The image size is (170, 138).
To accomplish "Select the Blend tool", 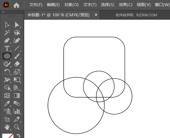I will point(17,103).
